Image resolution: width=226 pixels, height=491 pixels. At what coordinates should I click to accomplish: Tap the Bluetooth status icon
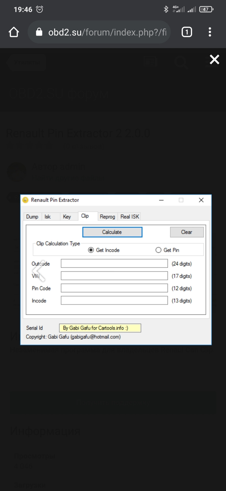tap(166, 9)
